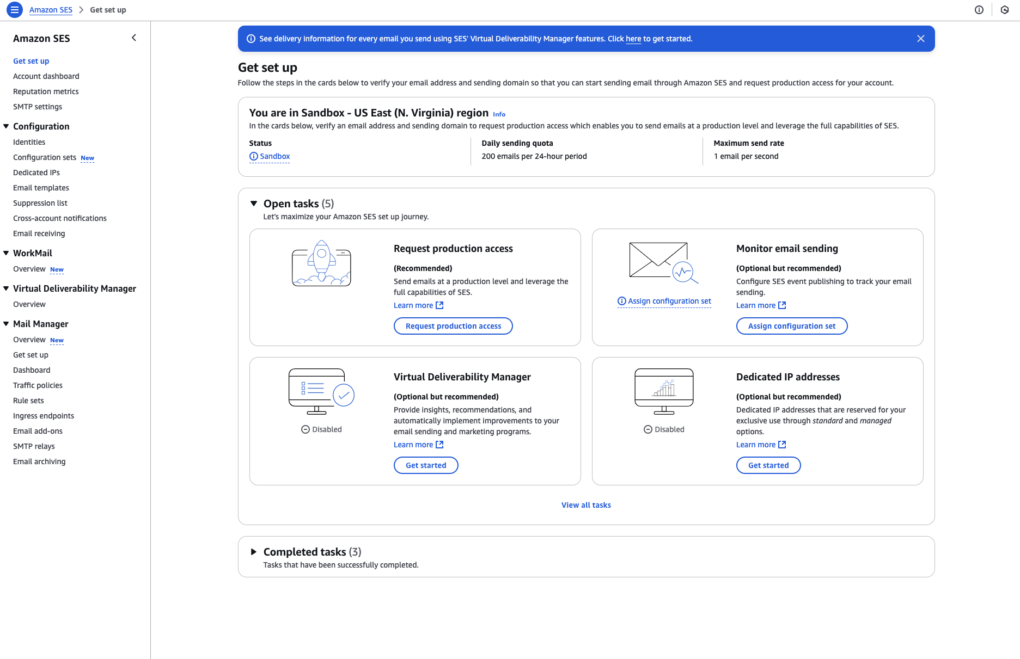Open Virtual Deliverability Manager Overview in sidebar
The height and width of the screenshot is (659, 1020).
[29, 304]
